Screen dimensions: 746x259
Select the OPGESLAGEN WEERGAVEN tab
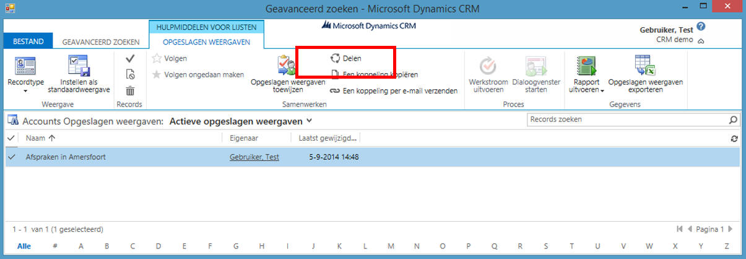(x=207, y=42)
